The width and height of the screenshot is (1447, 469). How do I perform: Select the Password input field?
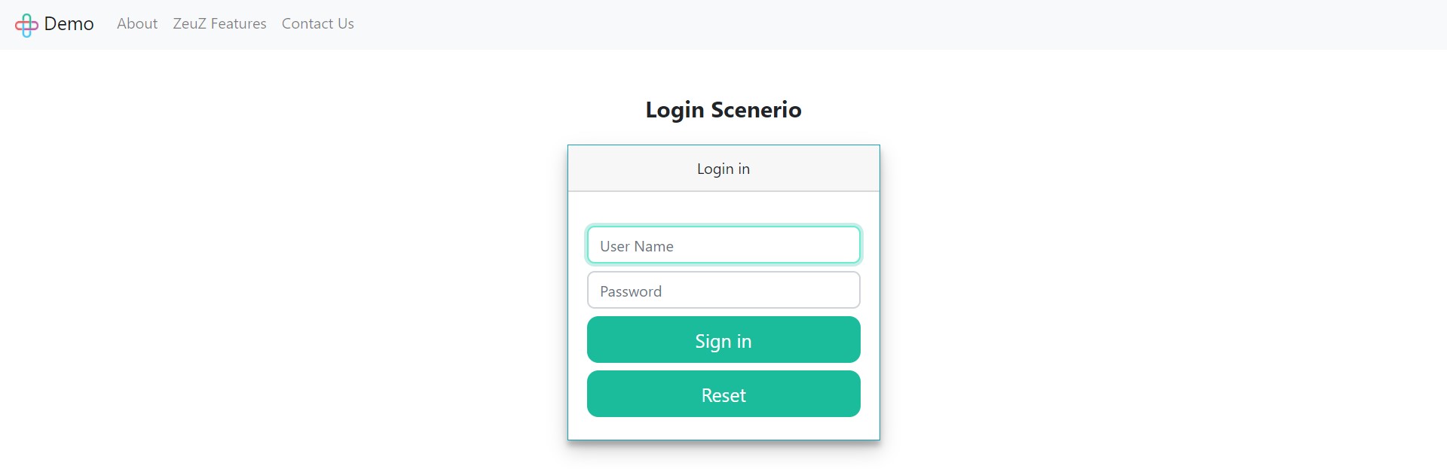click(723, 291)
